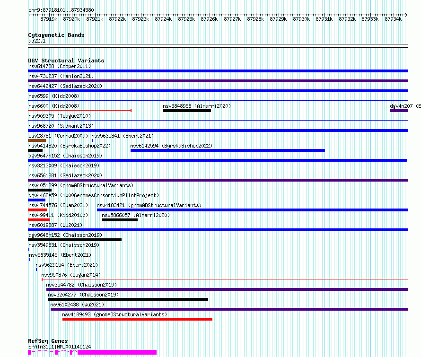Select the black nsv3204277 (Chaisson2019) bar

pyautogui.click(x=128, y=299)
